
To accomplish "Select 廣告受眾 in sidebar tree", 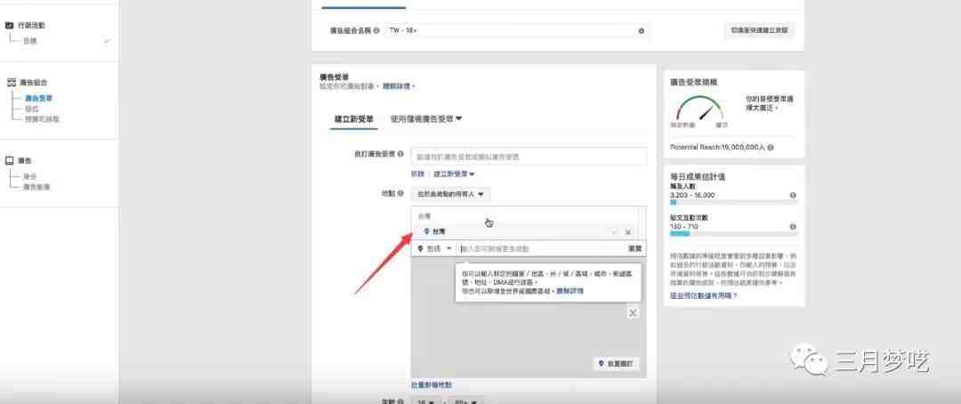I will 38,98.
